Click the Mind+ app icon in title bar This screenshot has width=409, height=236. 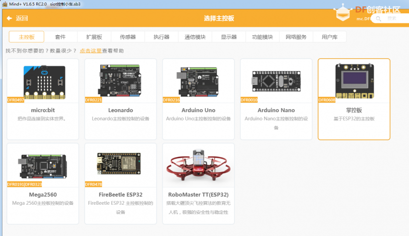(4, 4)
